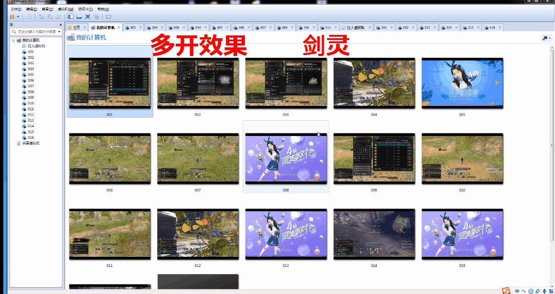This screenshot has height=294, width=555.
Task: Select the 007 virtual machine thumbnail
Action: 198,158
